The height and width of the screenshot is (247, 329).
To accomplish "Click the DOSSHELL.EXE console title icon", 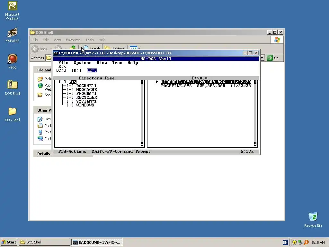I will tap(56, 53).
